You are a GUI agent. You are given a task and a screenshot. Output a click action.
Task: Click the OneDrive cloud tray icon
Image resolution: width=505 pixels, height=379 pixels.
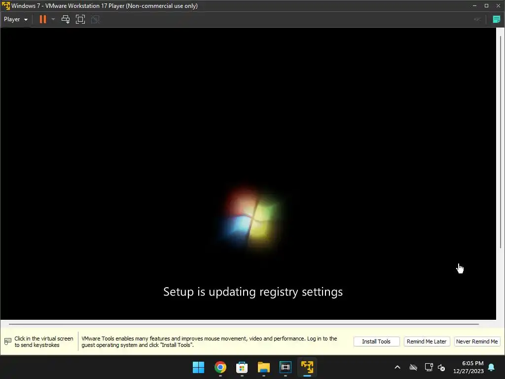[x=413, y=367]
